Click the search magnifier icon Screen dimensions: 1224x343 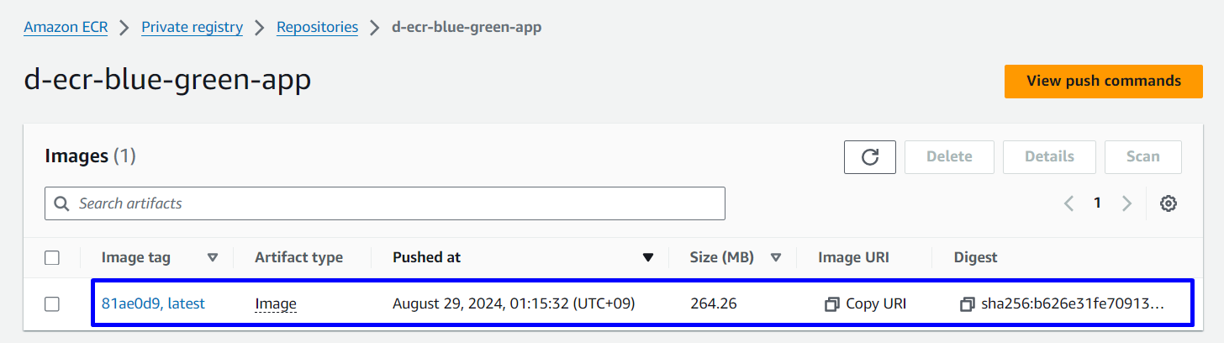pos(61,203)
